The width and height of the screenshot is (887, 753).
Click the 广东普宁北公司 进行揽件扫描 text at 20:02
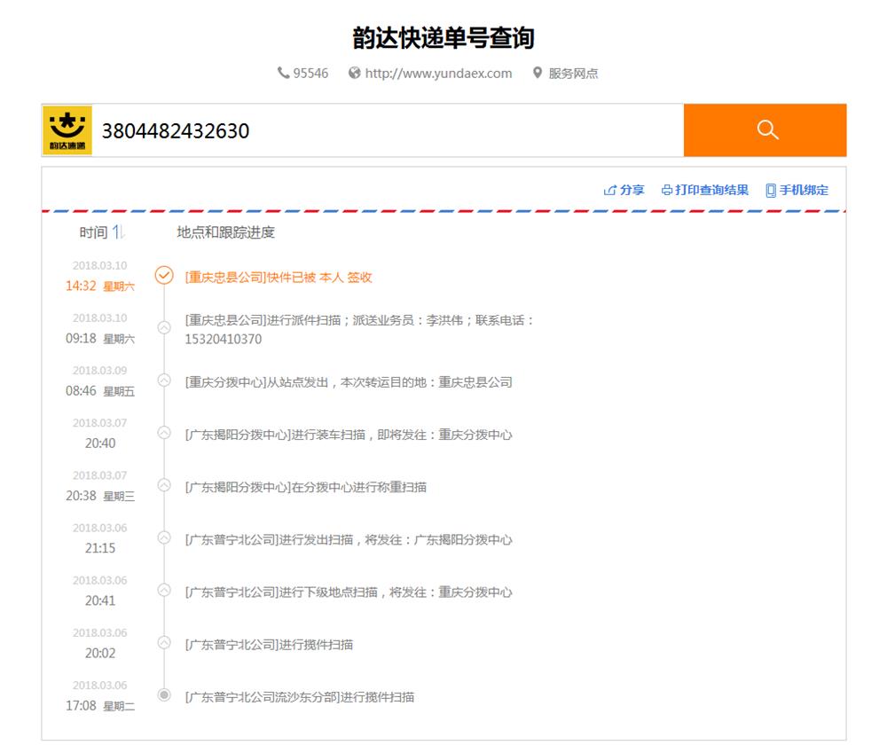[x=270, y=645]
